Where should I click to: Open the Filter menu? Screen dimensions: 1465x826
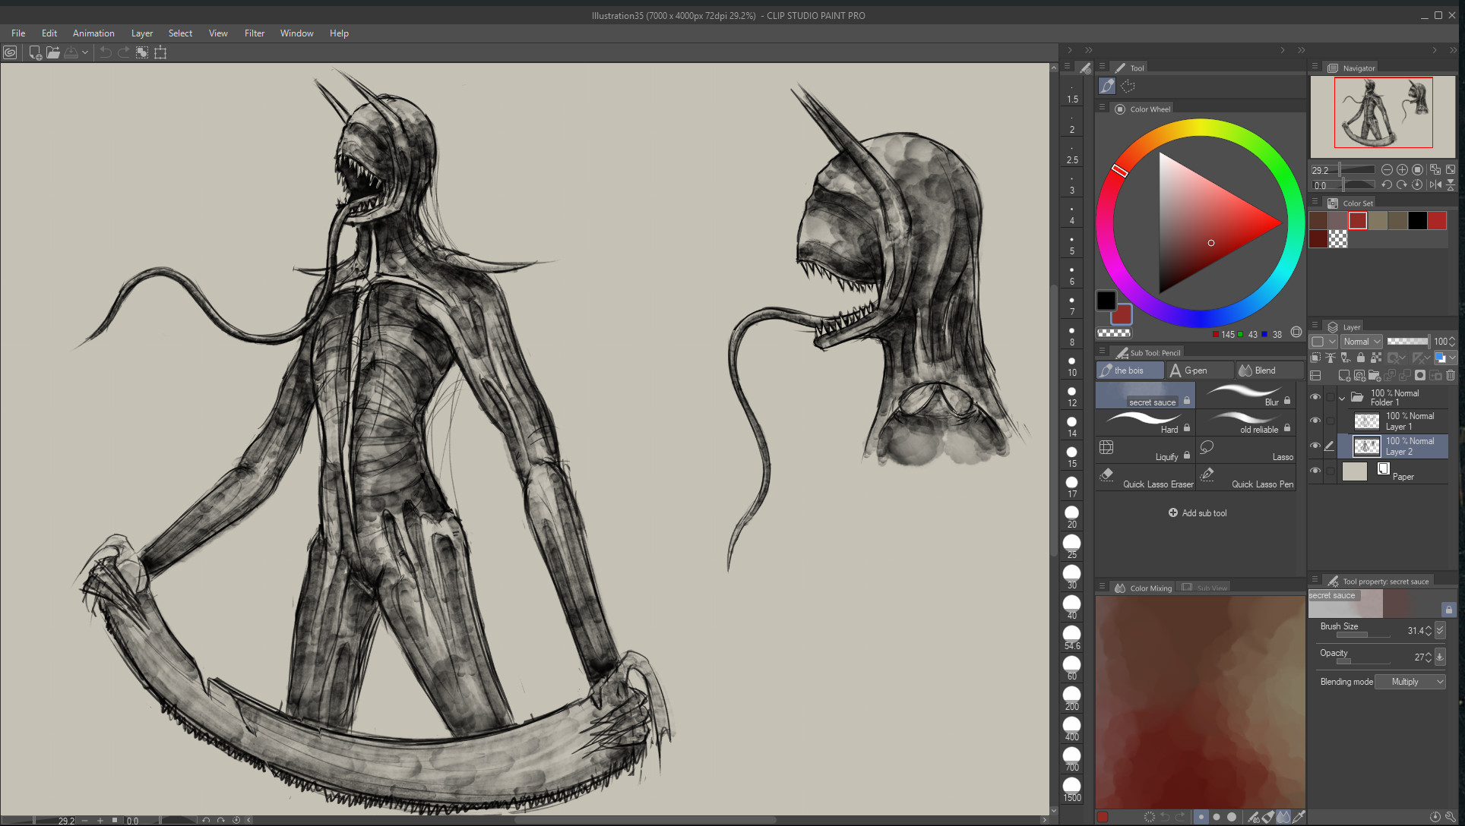(255, 33)
